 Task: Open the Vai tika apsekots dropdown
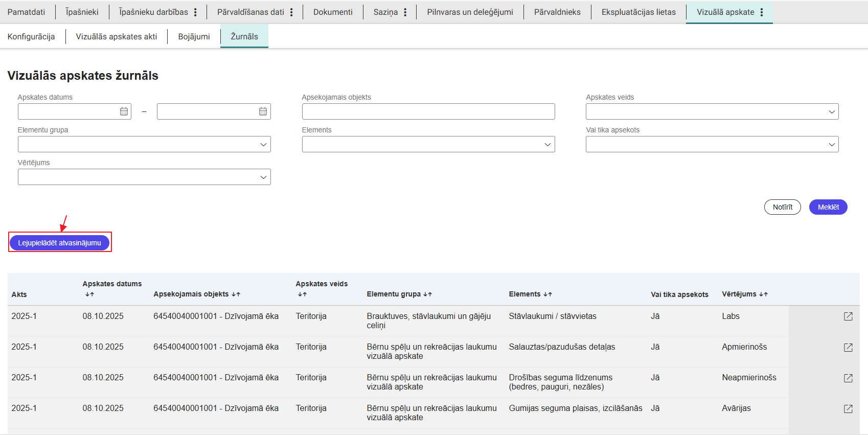click(x=712, y=144)
